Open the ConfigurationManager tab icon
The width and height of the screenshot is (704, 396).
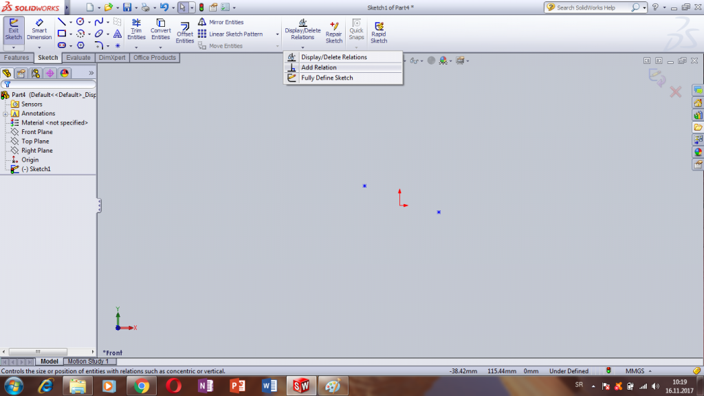36,73
